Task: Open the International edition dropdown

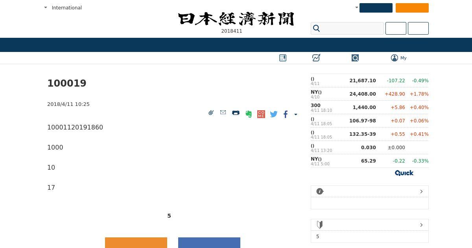Action: (x=63, y=7)
